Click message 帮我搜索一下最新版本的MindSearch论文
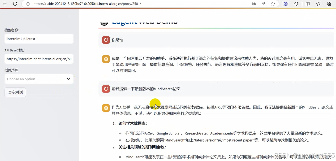 (146, 89)
